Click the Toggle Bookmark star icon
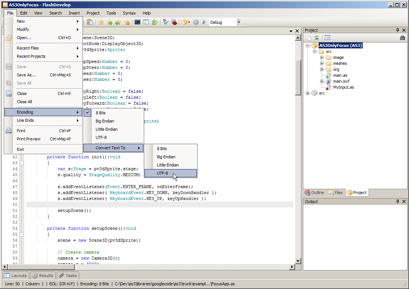Image resolution: width=409 pixels, height=289 pixels. point(101,22)
